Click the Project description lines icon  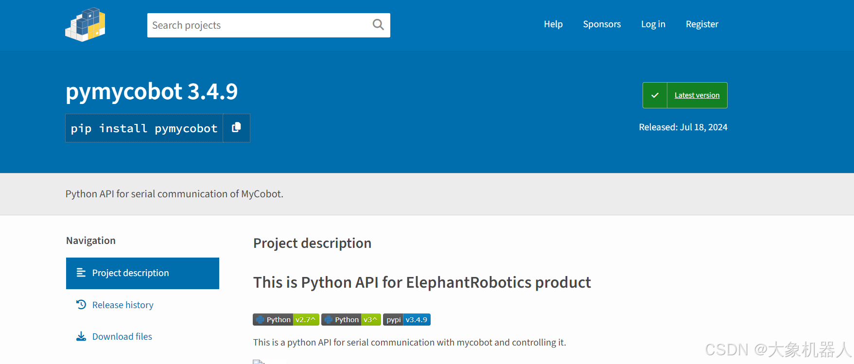[x=81, y=273]
